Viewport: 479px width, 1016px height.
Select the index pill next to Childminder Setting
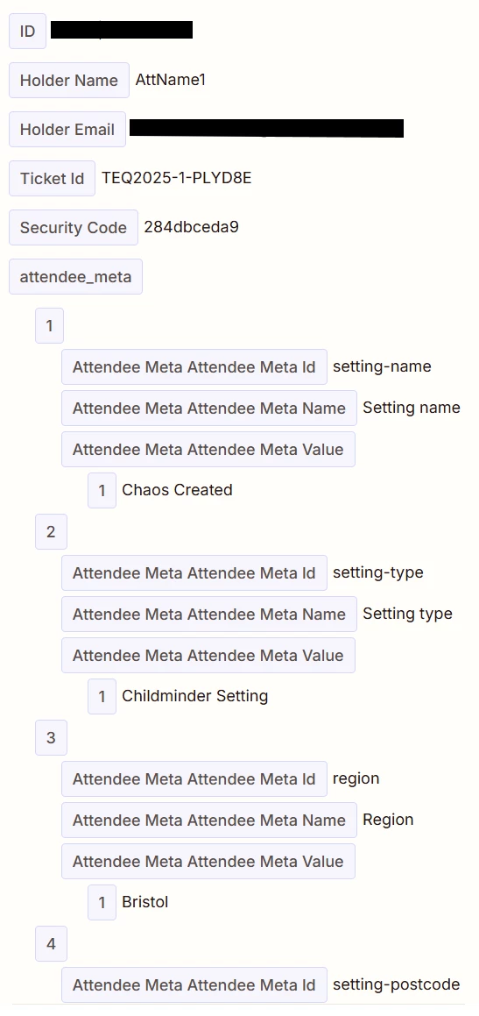pyautogui.click(x=102, y=697)
